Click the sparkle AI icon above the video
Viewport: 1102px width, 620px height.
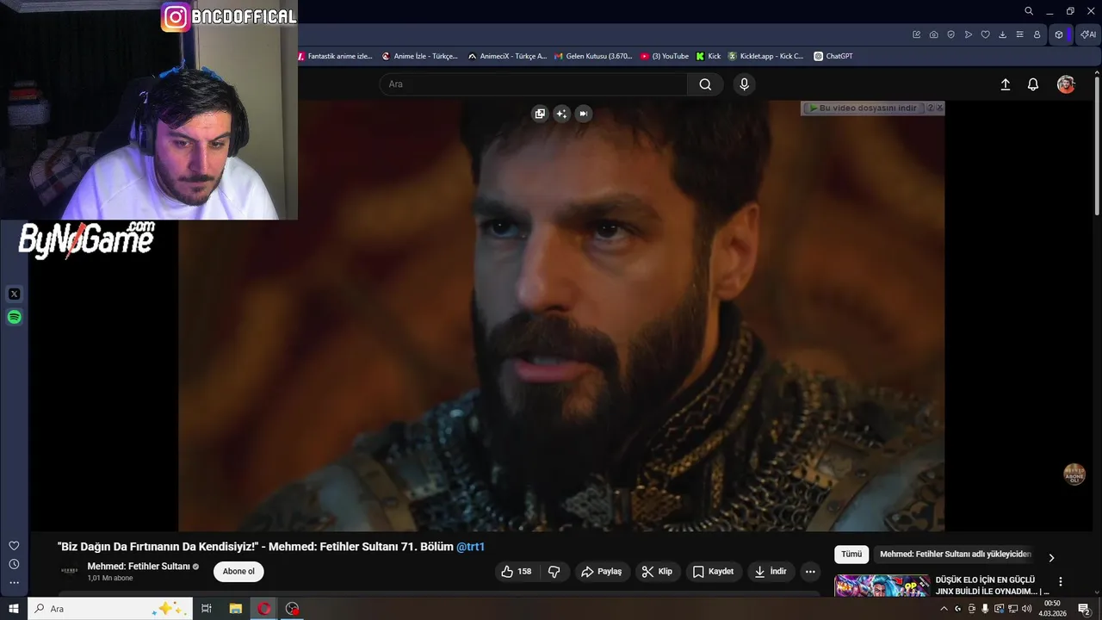tap(561, 114)
